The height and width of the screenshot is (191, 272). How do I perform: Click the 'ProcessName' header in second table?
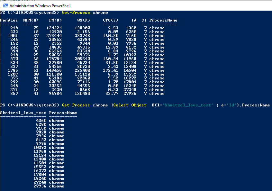click(63, 113)
